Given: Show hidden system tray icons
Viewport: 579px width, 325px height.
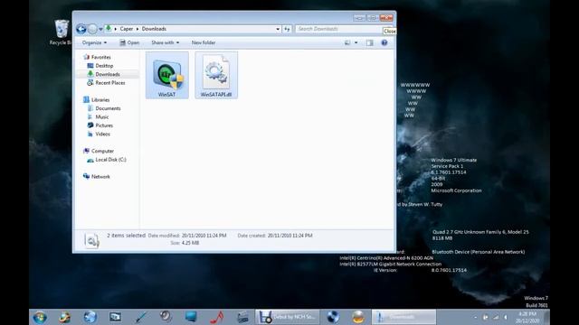Looking at the screenshot, I should [x=475, y=317].
